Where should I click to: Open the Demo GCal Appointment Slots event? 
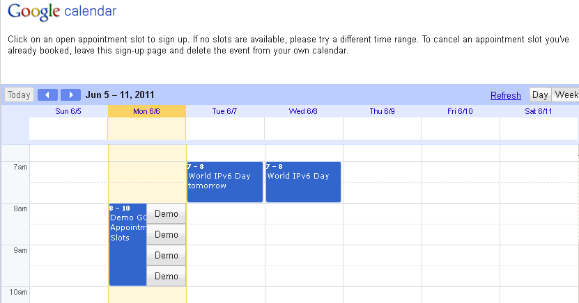[x=128, y=245]
